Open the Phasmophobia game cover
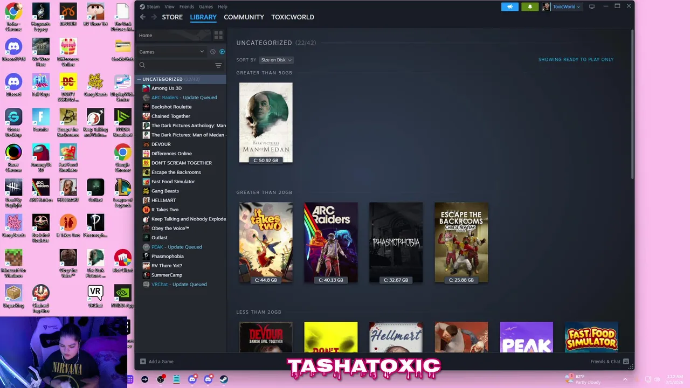690x388 pixels. [x=396, y=242]
